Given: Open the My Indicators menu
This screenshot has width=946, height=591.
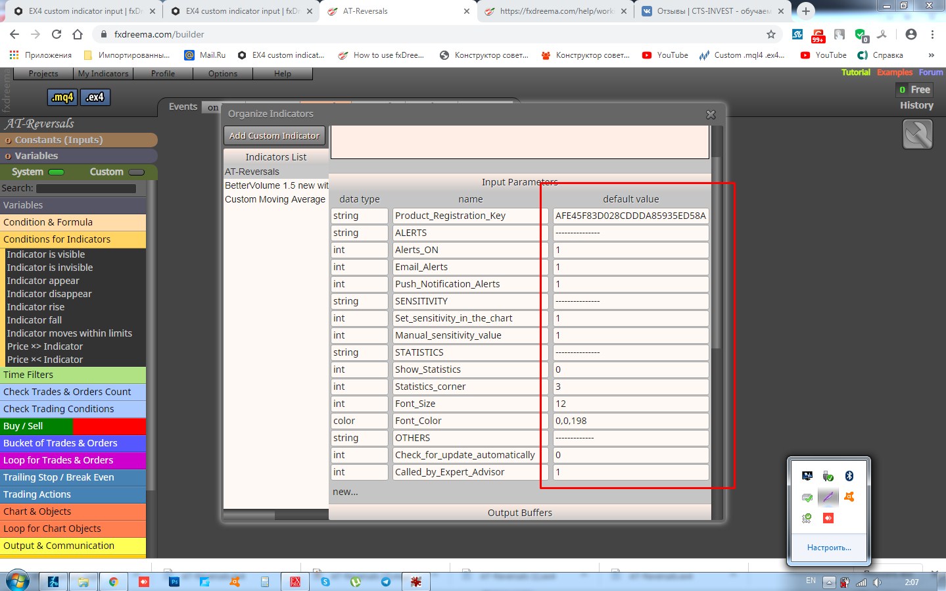Looking at the screenshot, I should [x=103, y=74].
